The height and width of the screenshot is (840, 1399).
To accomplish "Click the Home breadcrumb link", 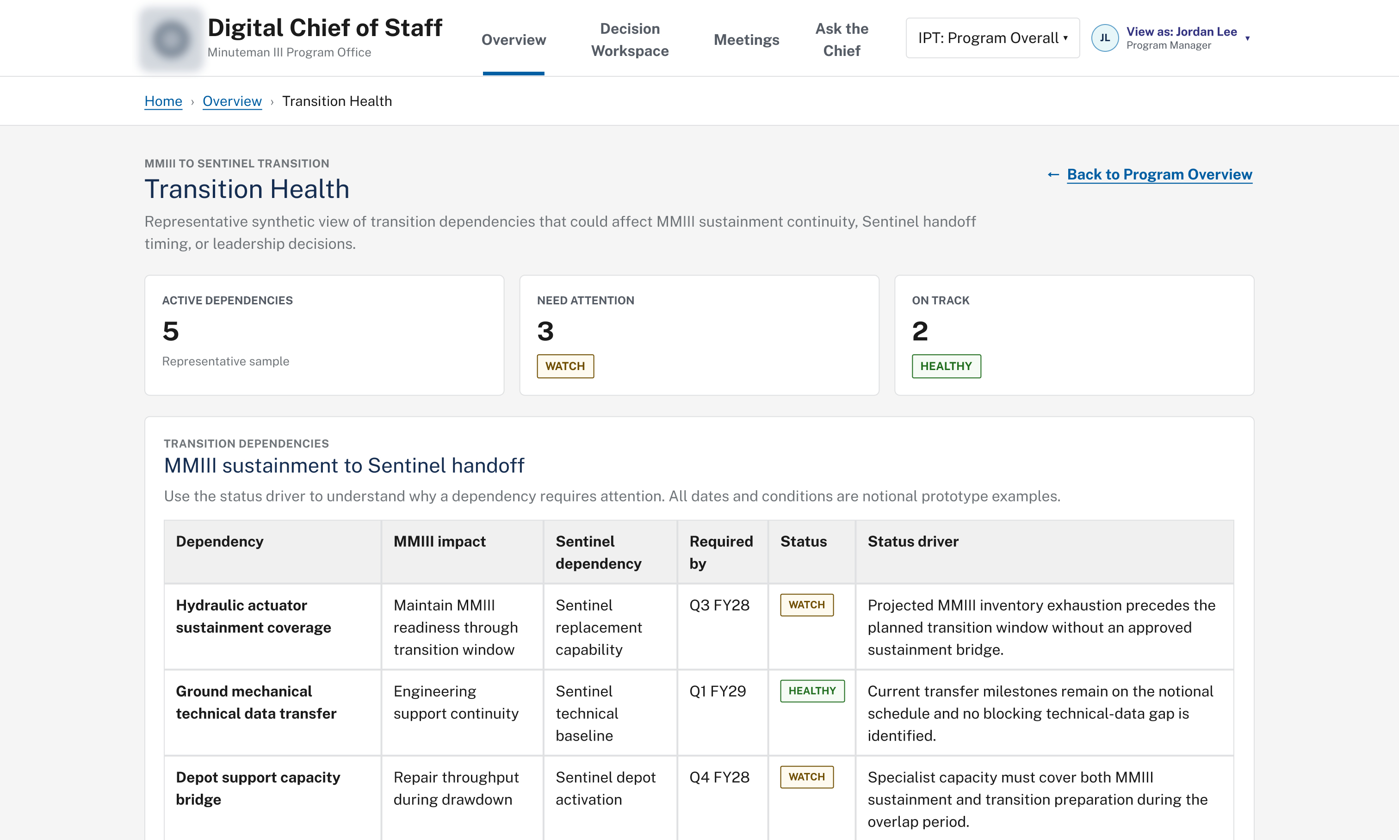I will point(163,101).
